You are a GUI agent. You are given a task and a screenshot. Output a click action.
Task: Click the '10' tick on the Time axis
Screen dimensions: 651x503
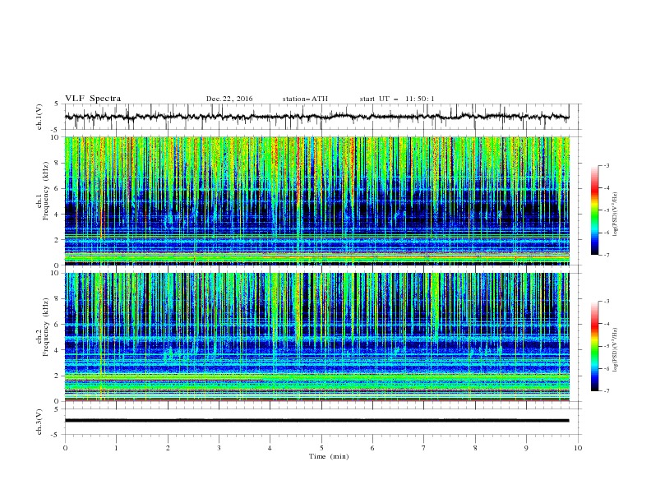click(x=578, y=448)
